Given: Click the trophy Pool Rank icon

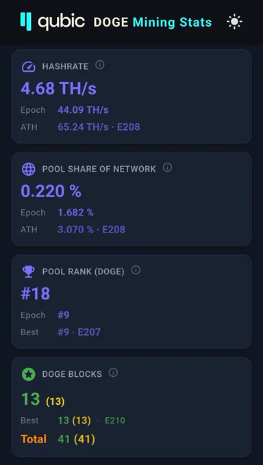Looking at the screenshot, I should (x=29, y=271).
